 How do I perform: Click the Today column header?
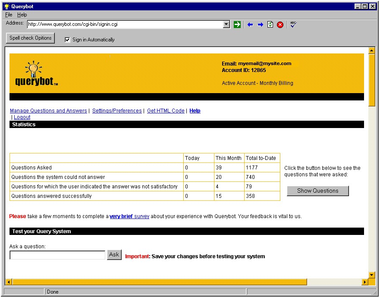coord(192,158)
